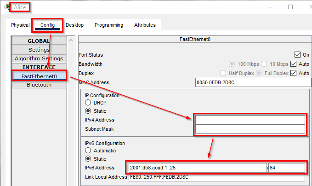Switch to the Config tab
The height and width of the screenshot is (186, 312).
click(x=47, y=25)
